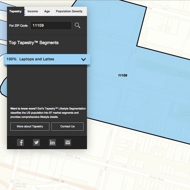190x190 pixels.
Task: Share via Twitter bird icon
Action: pos(36,142)
